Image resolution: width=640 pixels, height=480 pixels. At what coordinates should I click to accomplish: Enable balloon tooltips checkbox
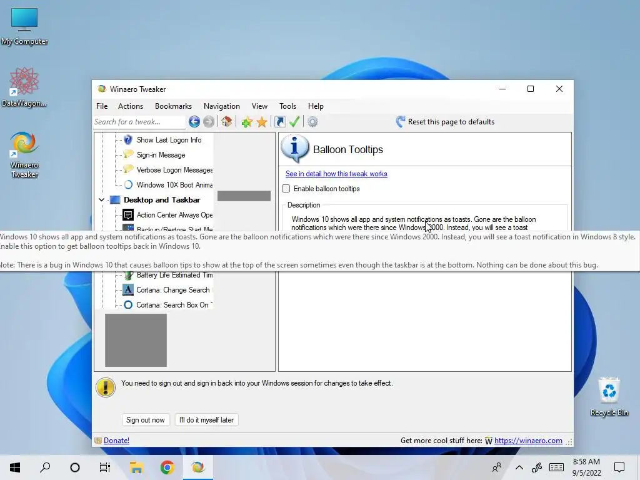pyautogui.click(x=286, y=189)
